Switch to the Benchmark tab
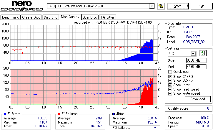 point(10,17)
